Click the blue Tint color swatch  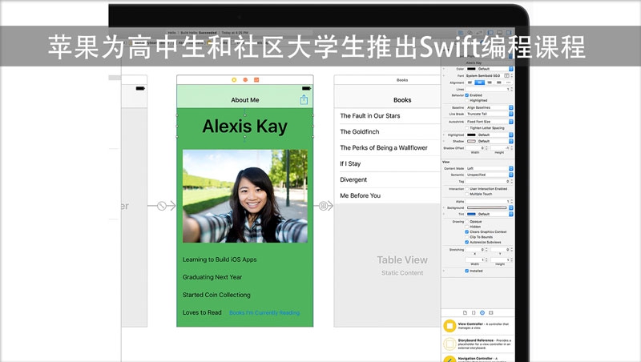[x=471, y=214]
